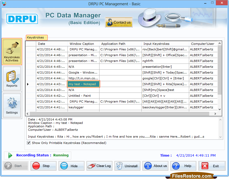Open the Reports section
Viewport: 229px width, 179px height.
[x=12, y=79]
